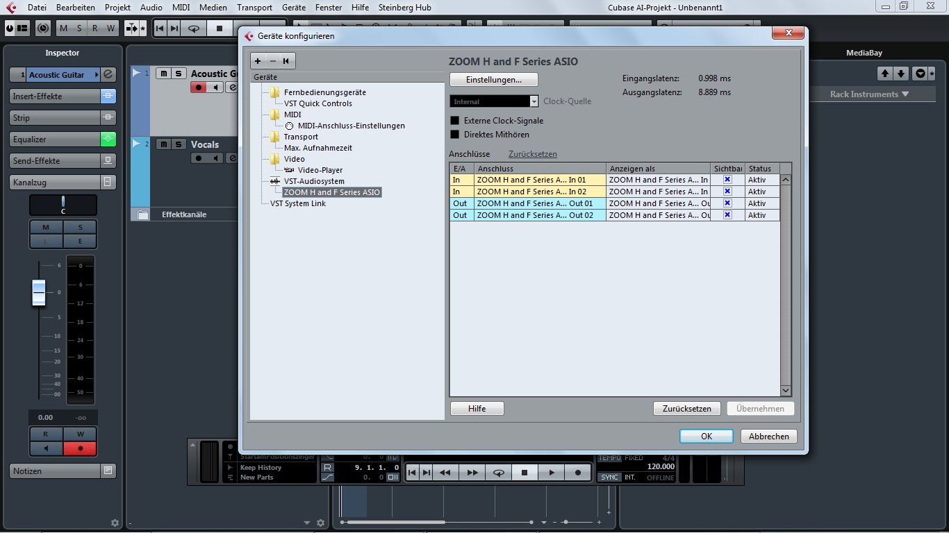Expand the Insert-Effekte section
The width and height of the screenshot is (949, 533).
pos(55,96)
